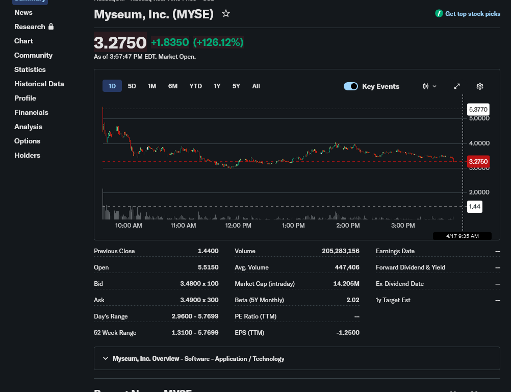Click the Volume value 205,283,156

(341, 251)
